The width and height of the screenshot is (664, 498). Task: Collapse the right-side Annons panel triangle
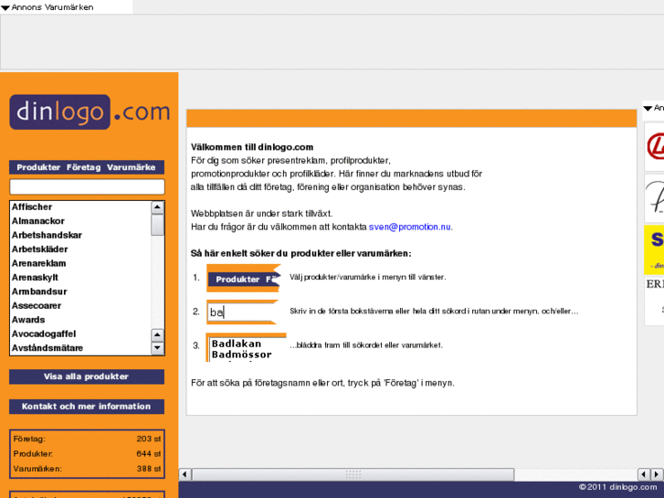click(x=648, y=109)
